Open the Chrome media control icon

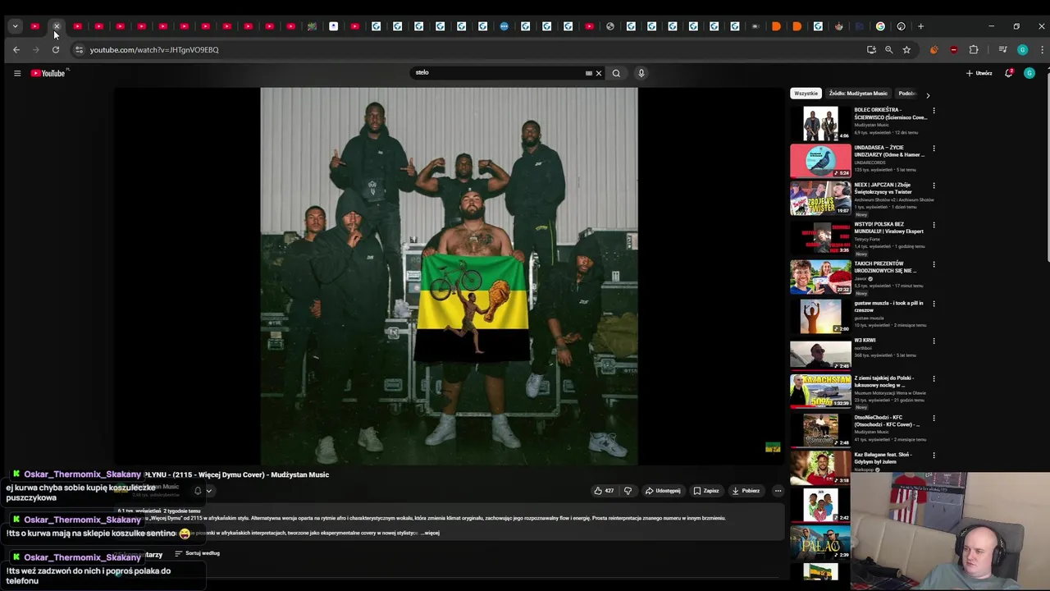click(x=1002, y=50)
